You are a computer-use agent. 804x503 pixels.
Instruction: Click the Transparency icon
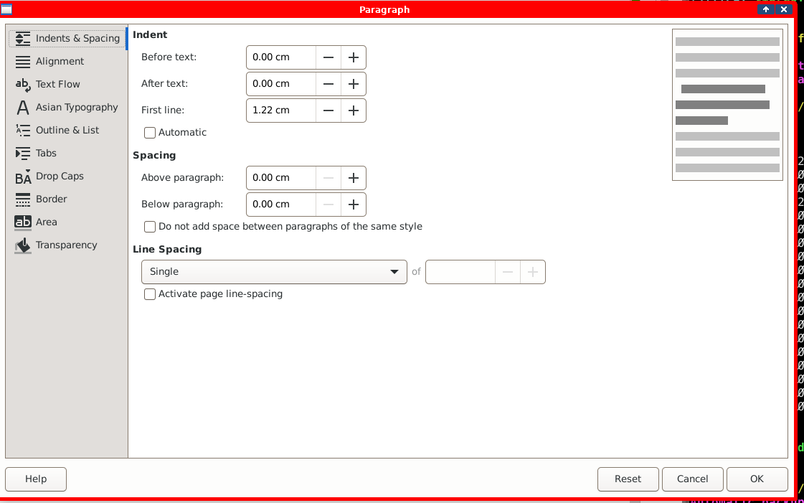click(23, 245)
